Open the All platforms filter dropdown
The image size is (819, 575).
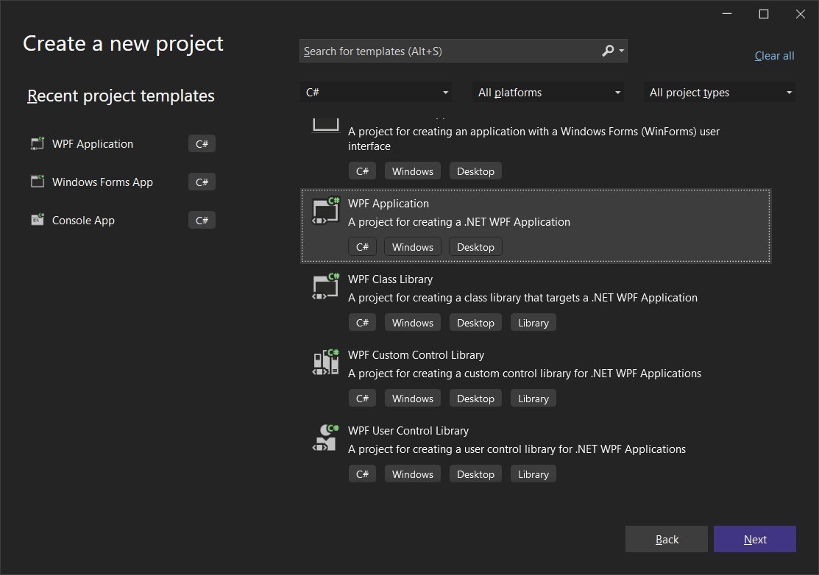pos(548,93)
